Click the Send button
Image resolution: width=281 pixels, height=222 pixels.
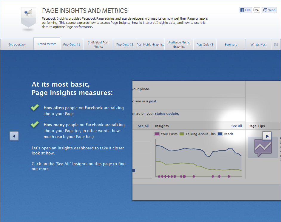coord(269,10)
